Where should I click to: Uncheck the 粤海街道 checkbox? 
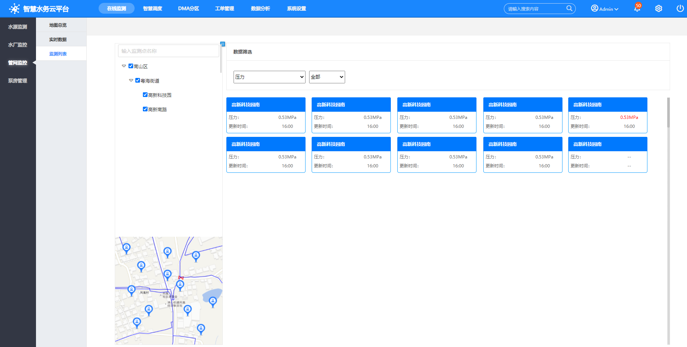click(137, 80)
